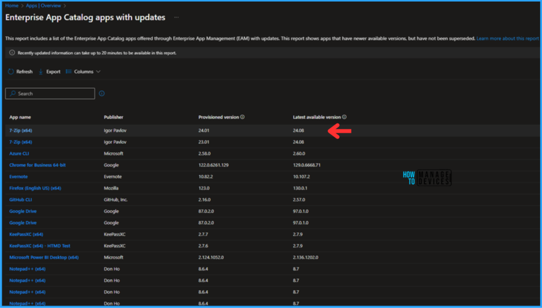Select version cell 129.0.6668.71
Image resolution: width=542 pixels, height=308 pixels.
tap(306, 165)
